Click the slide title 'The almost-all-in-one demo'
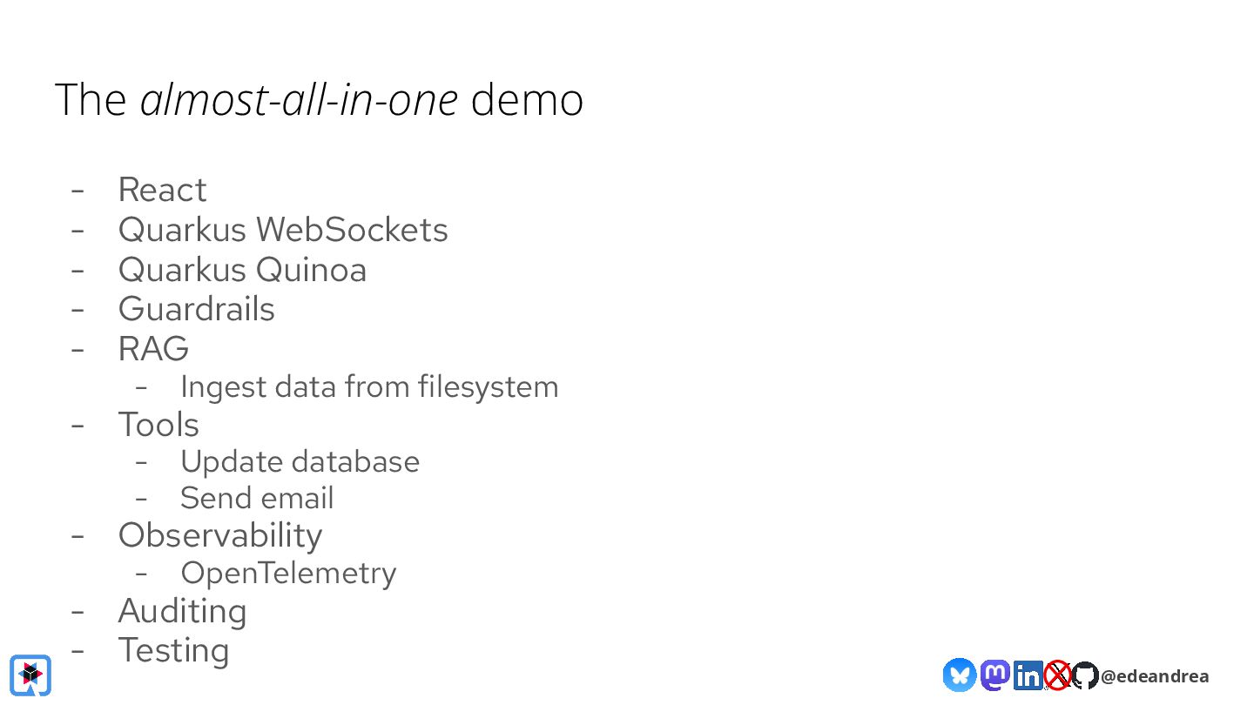 (319, 100)
